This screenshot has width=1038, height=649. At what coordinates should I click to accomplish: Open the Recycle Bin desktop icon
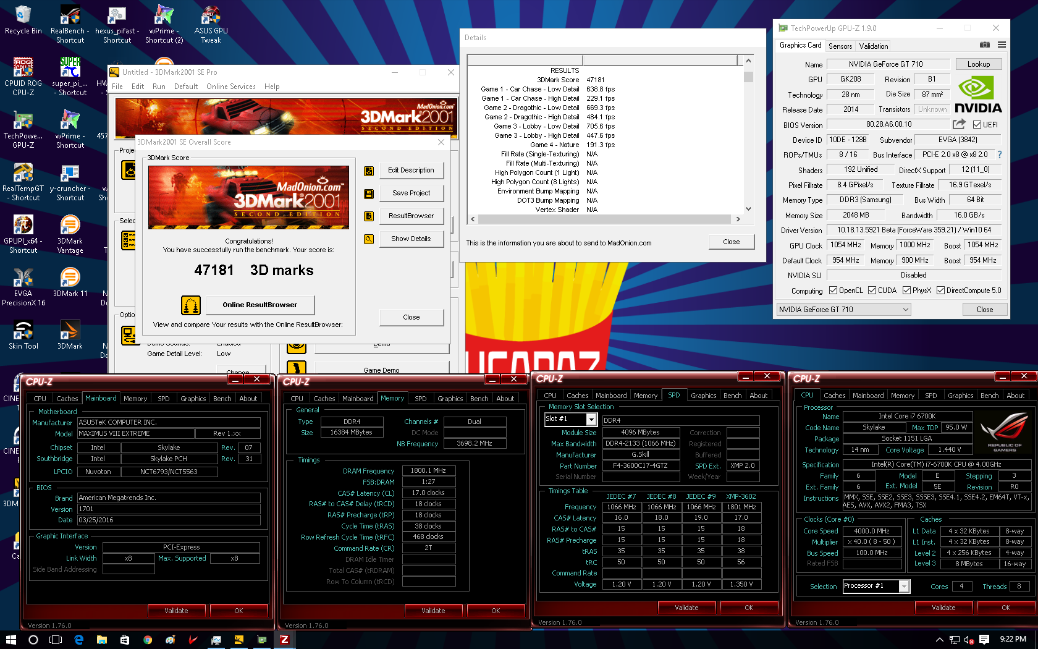23,20
